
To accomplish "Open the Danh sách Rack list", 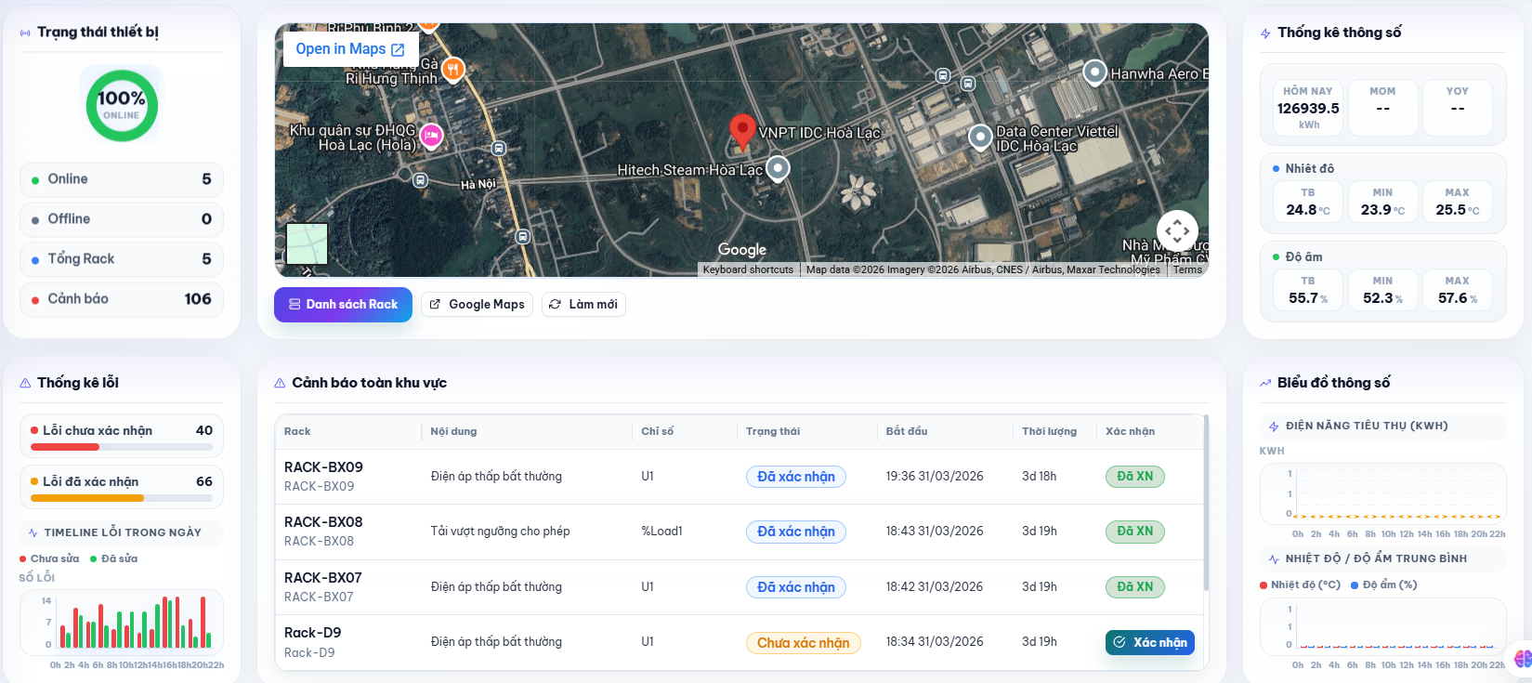I will [343, 304].
